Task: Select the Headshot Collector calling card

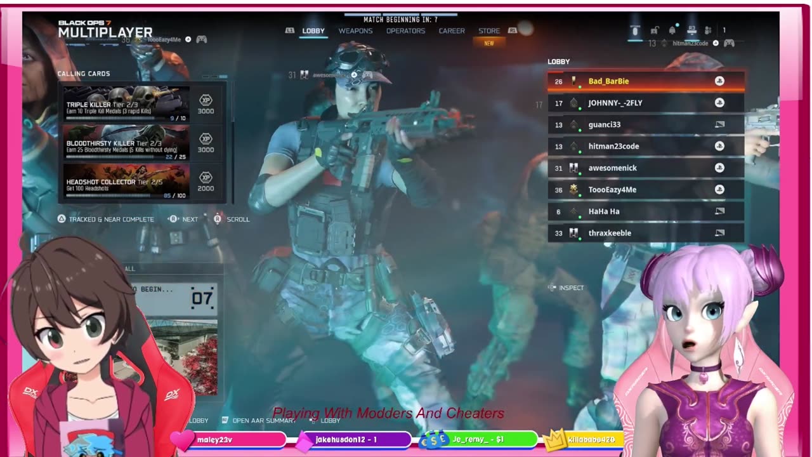Action: (126, 181)
